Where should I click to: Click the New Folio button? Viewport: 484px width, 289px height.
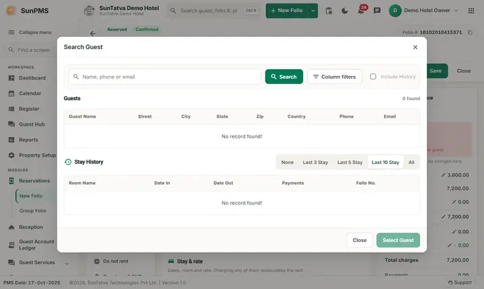(x=287, y=11)
